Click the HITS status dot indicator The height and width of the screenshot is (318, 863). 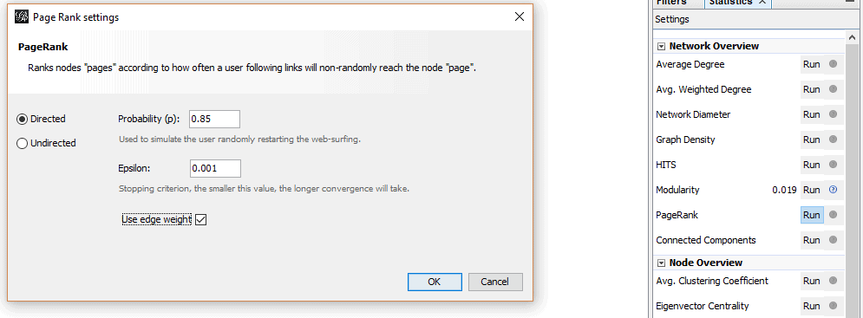point(833,165)
